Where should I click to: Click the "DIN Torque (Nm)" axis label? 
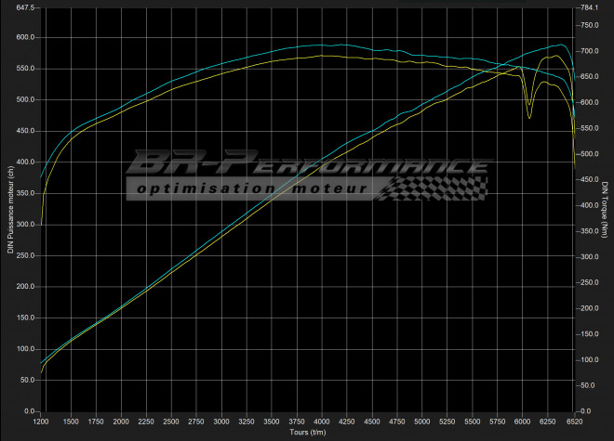(x=605, y=210)
